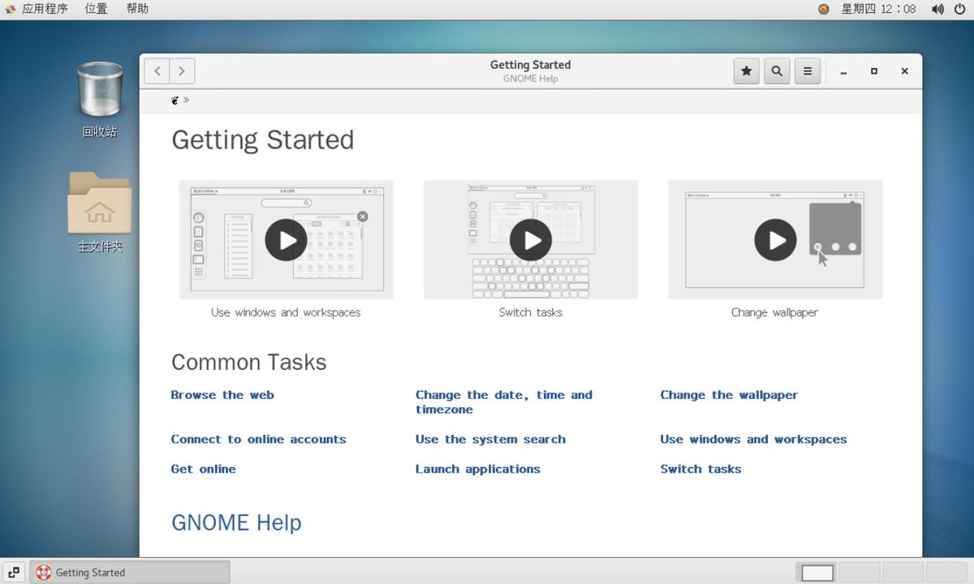Click the volume speaker icon

point(937,9)
